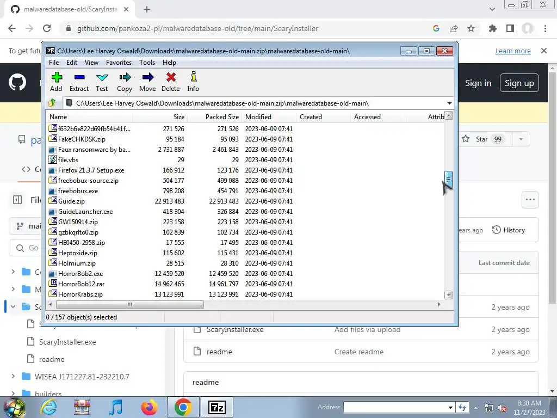Go up one folder level in 7-Zip

click(52, 103)
